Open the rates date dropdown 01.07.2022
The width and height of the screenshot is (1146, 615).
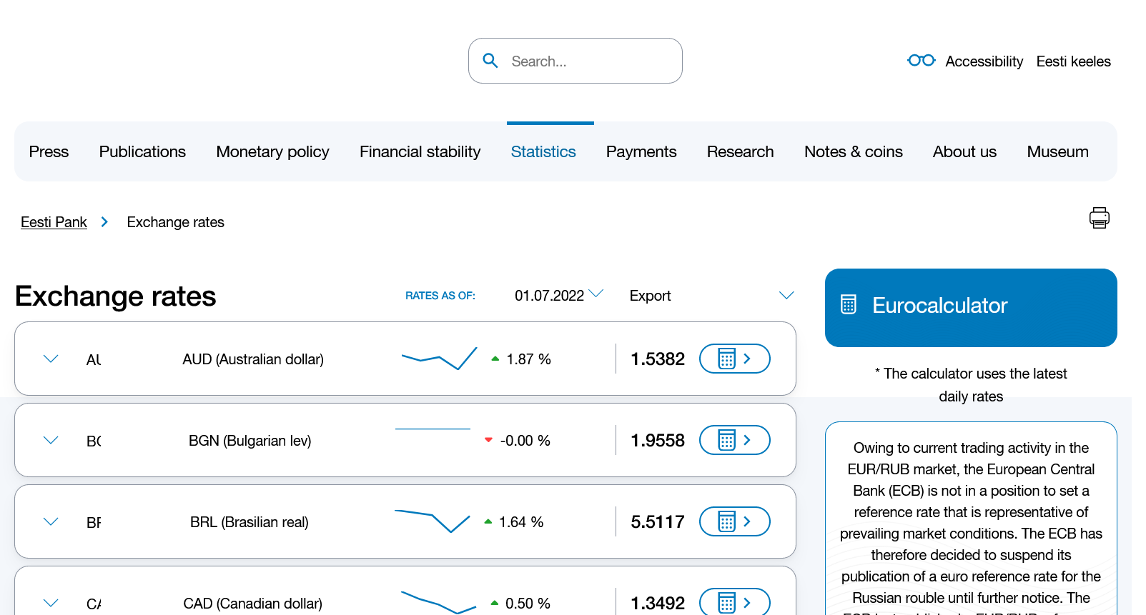(x=558, y=295)
